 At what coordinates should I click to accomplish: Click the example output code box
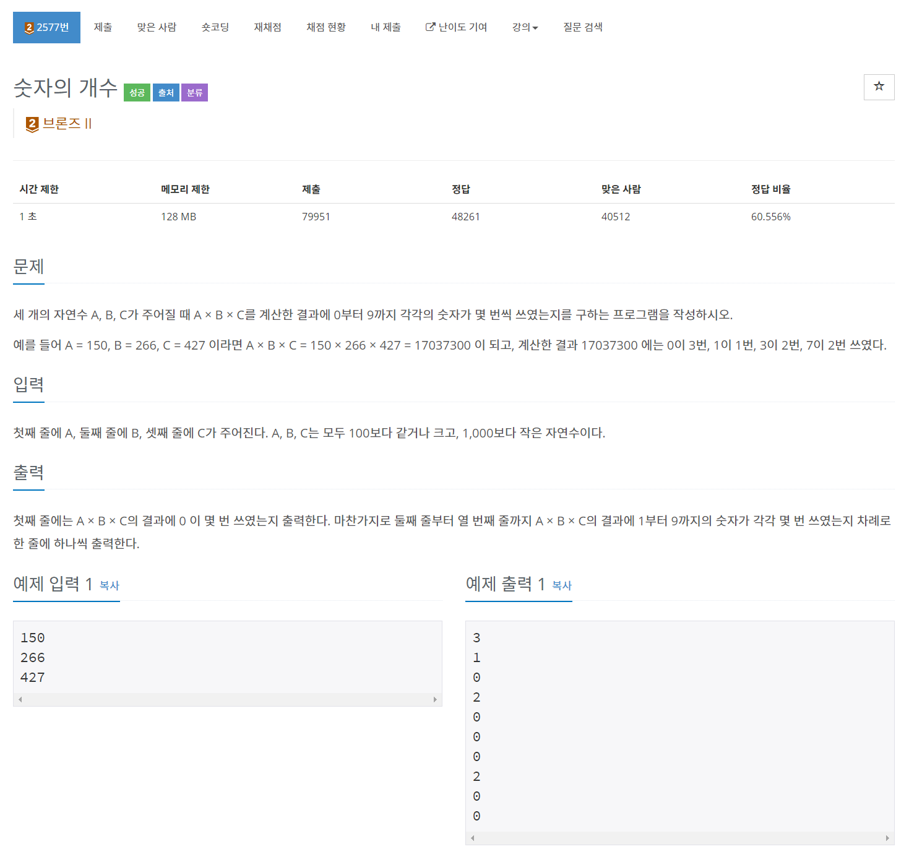coord(680,733)
